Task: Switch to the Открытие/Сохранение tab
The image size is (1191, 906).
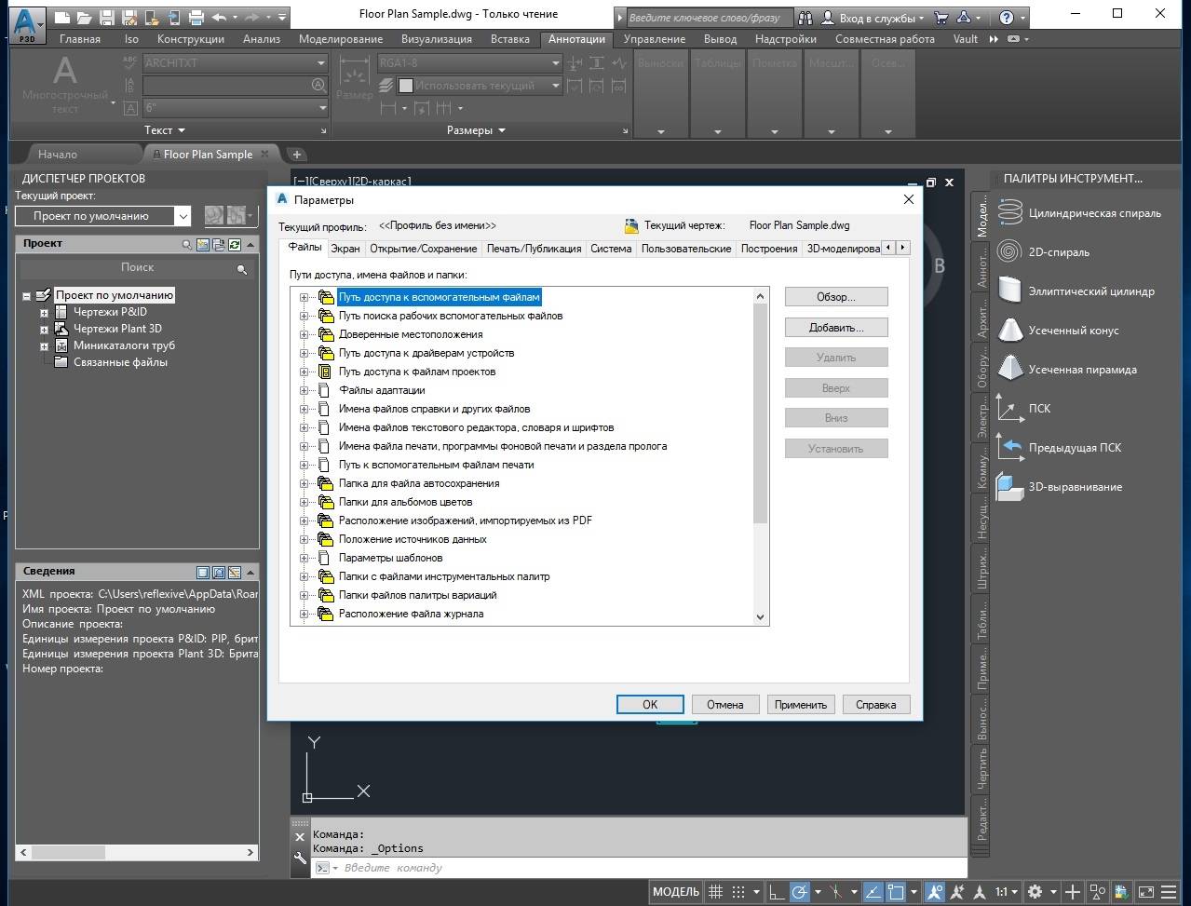Action: 424,249
